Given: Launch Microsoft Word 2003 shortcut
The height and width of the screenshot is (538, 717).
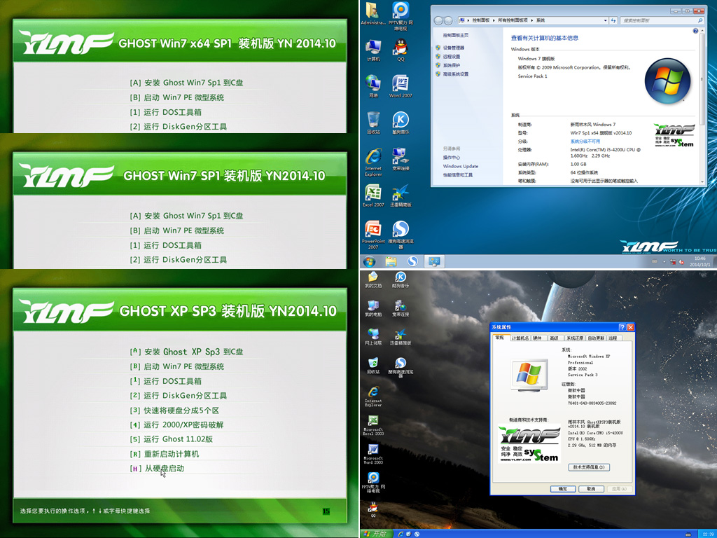Looking at the screenshot, I should [373, 454].
